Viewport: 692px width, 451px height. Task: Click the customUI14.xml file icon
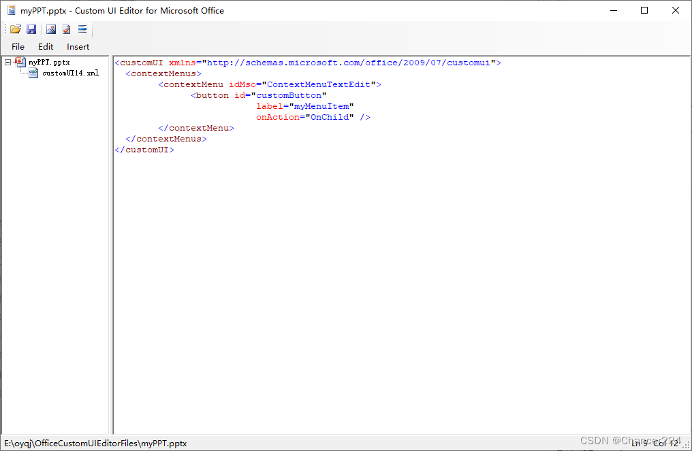tap(33, 73)
